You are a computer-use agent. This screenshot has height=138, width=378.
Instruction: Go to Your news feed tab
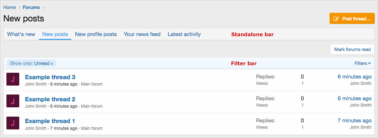click(x=142, y=34)
